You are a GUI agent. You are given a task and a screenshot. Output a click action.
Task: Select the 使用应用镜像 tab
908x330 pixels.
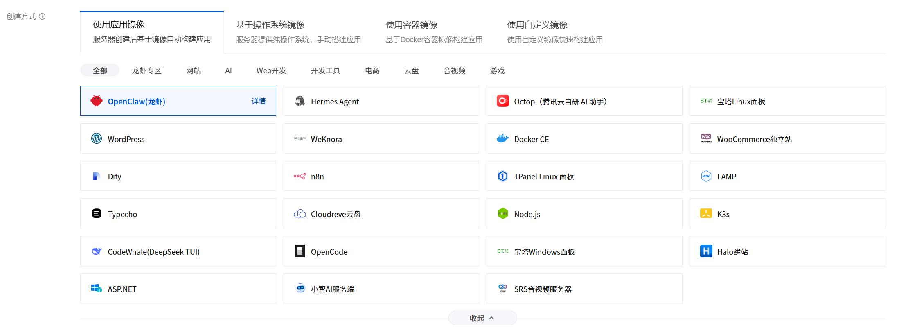(x=152, y=32)
